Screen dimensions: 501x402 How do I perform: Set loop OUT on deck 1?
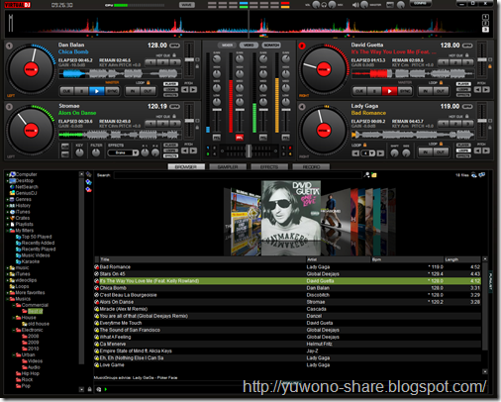point(148,91)
